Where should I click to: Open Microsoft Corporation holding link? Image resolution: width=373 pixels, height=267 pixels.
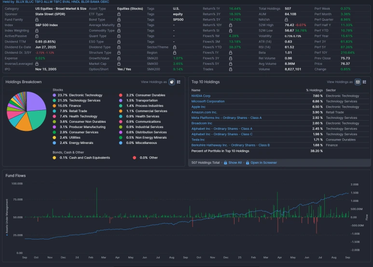(208, 101)
